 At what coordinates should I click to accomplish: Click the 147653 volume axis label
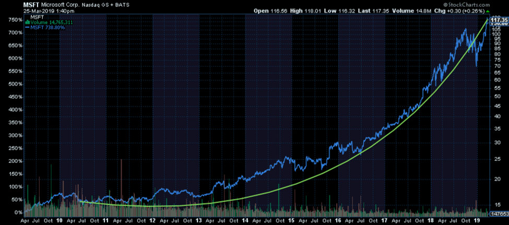[499, 214]
